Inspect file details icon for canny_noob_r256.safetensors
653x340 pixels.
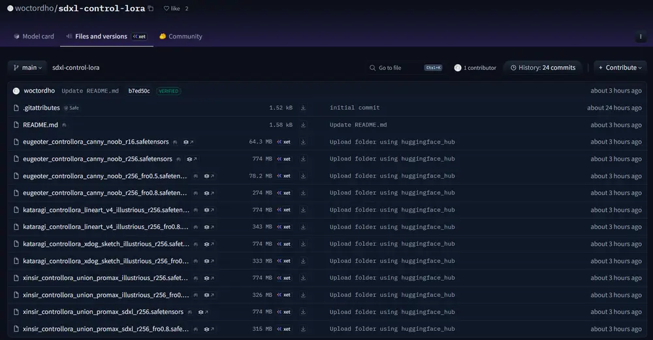tap(191, 159)
